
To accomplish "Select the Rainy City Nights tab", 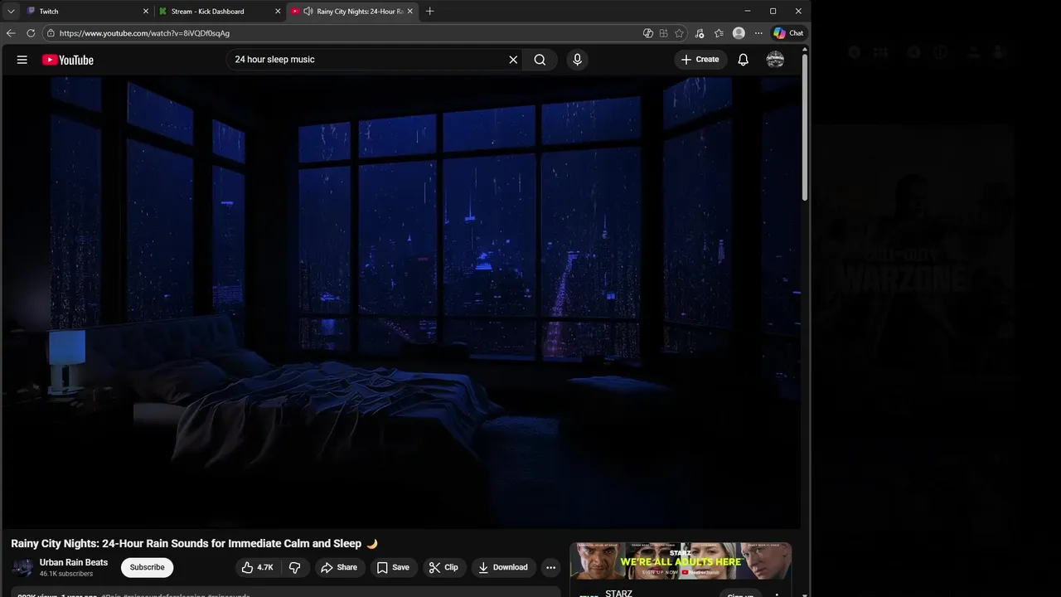I will pyautogui.click(x=352, y=12).
